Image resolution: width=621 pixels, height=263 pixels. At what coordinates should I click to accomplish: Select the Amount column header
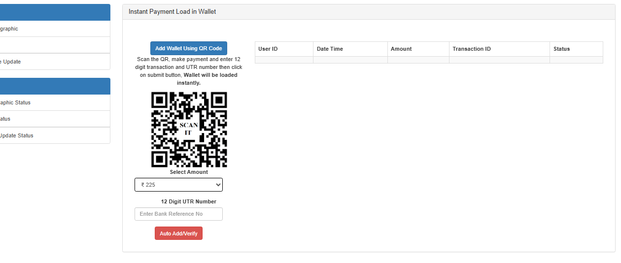tap(418, 49)
